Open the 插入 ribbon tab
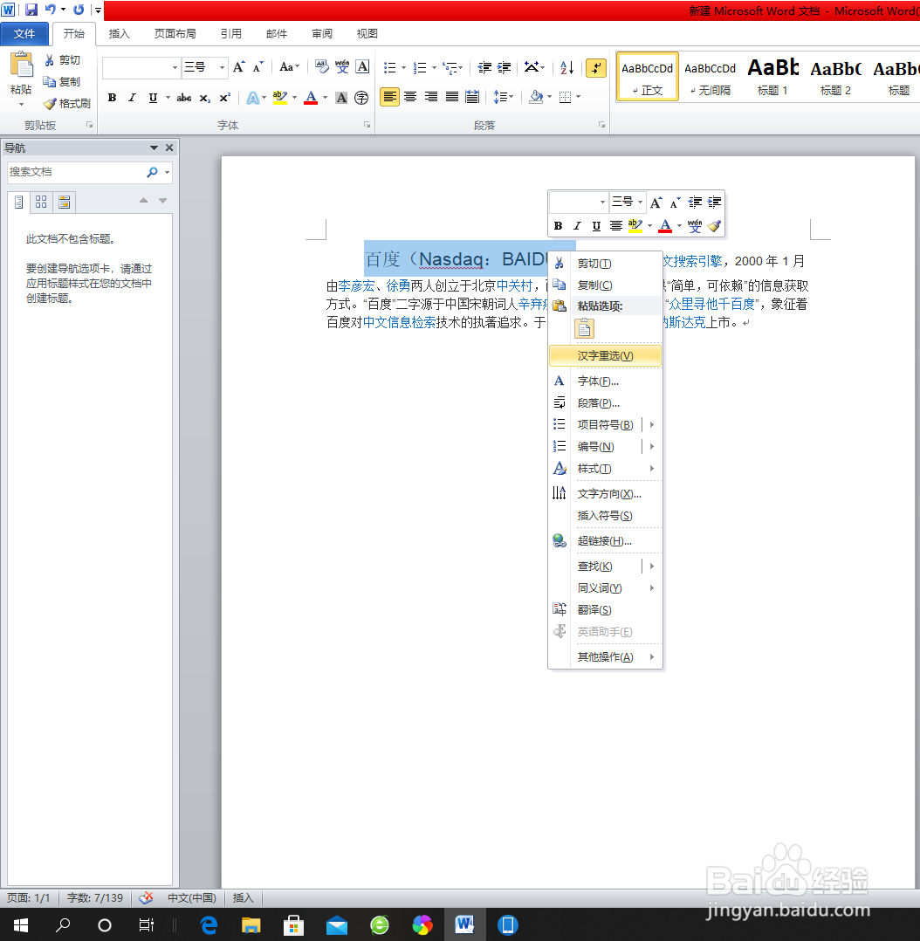Image resolution: width=920 pixels, height=941 pixels. tap(119, 33)
